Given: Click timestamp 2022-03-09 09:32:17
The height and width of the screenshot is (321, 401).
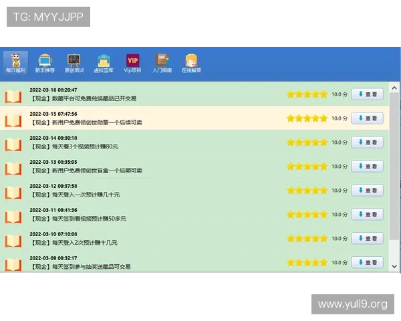Looking at the screenshot, I should tap(53, 258).
